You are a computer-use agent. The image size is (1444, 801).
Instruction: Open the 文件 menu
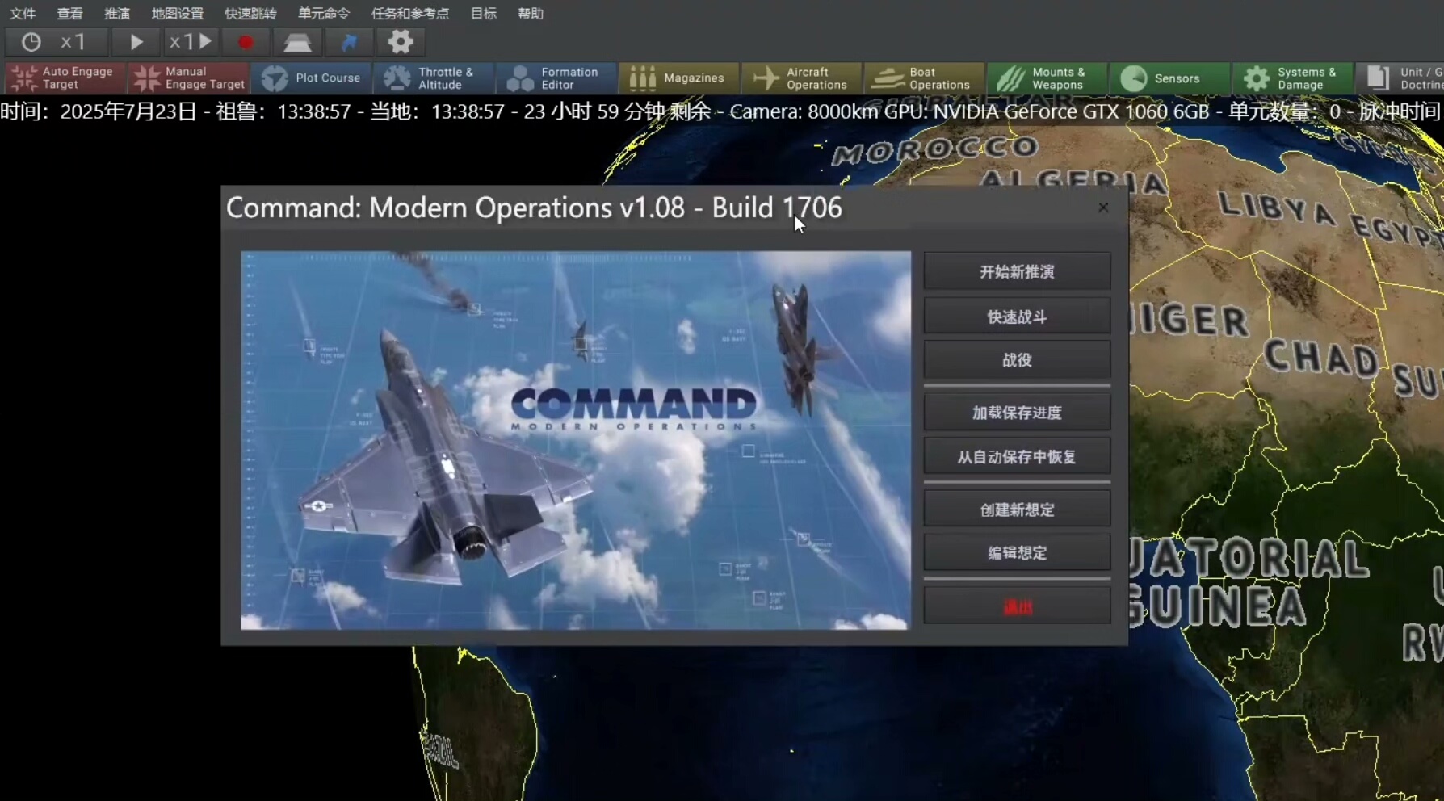click(23, 14)
